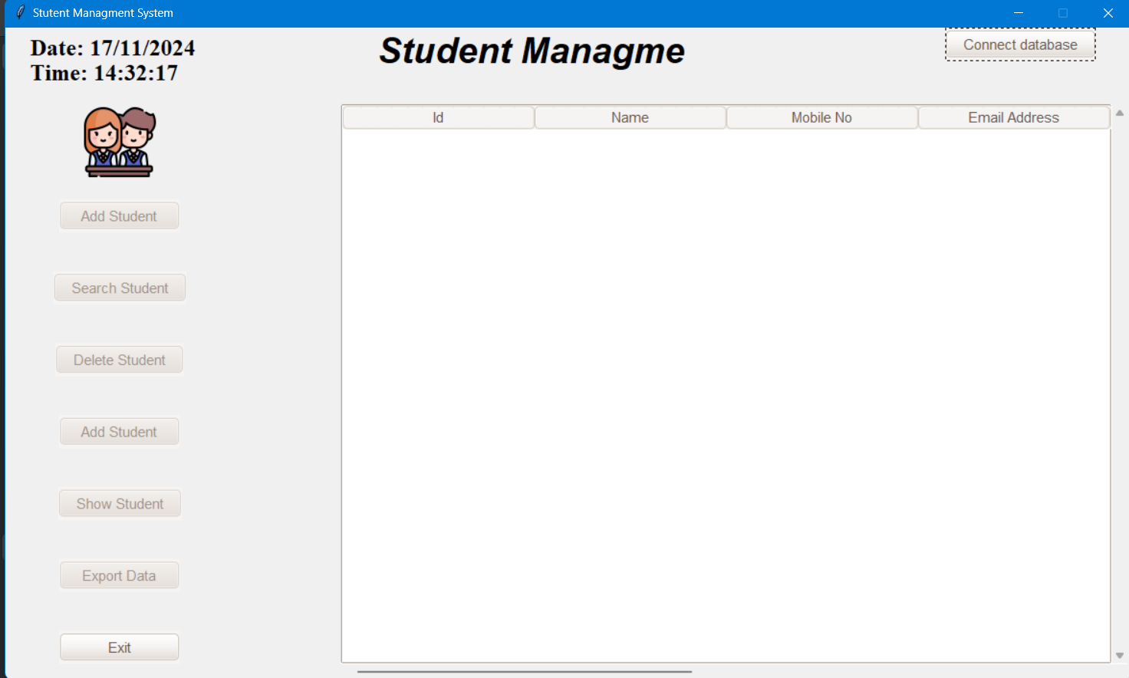Click the Show Student button

120,503
